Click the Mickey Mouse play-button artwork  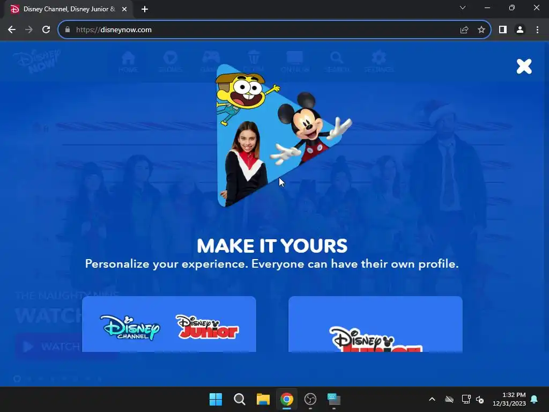coord(283,136)
